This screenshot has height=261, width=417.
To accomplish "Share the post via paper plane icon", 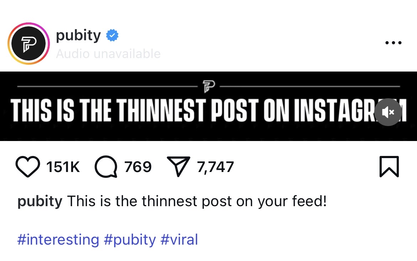I will pos(179,167).
